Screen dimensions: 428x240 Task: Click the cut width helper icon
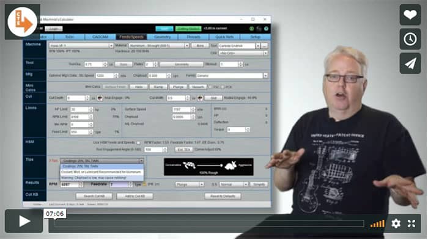click(200, 98)
